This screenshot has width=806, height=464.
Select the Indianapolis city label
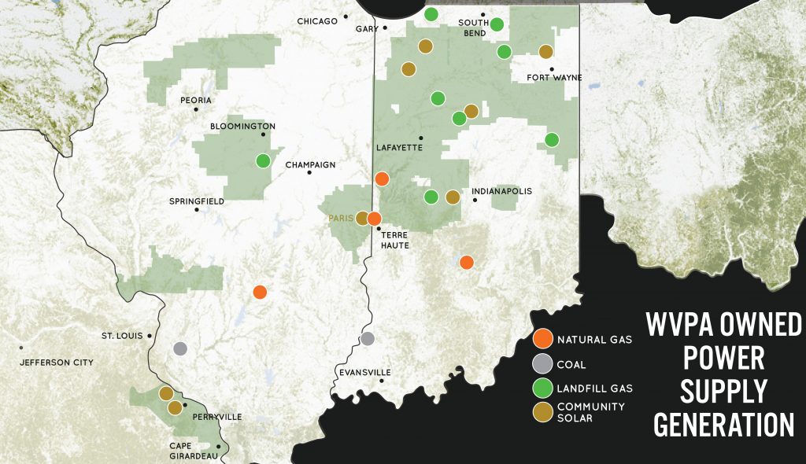tap(502, 191)
